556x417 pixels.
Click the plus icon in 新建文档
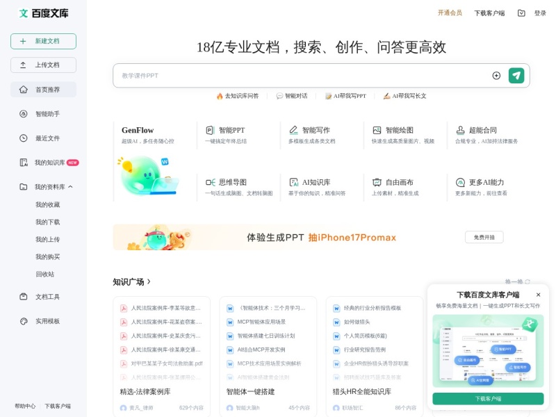point(23,41)
